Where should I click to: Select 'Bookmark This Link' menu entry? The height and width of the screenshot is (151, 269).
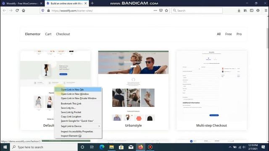pos(78,104)
